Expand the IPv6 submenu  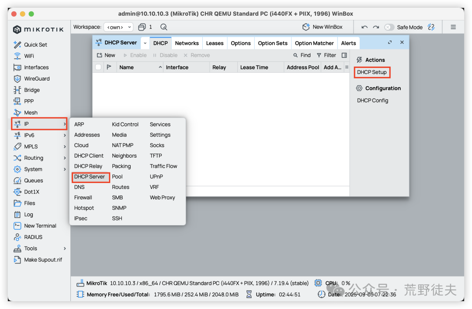(x=39, y=135)
